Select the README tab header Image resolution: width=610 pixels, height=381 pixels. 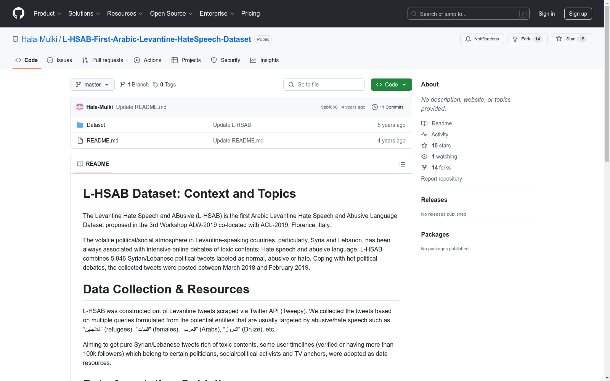tap(93, 164)
